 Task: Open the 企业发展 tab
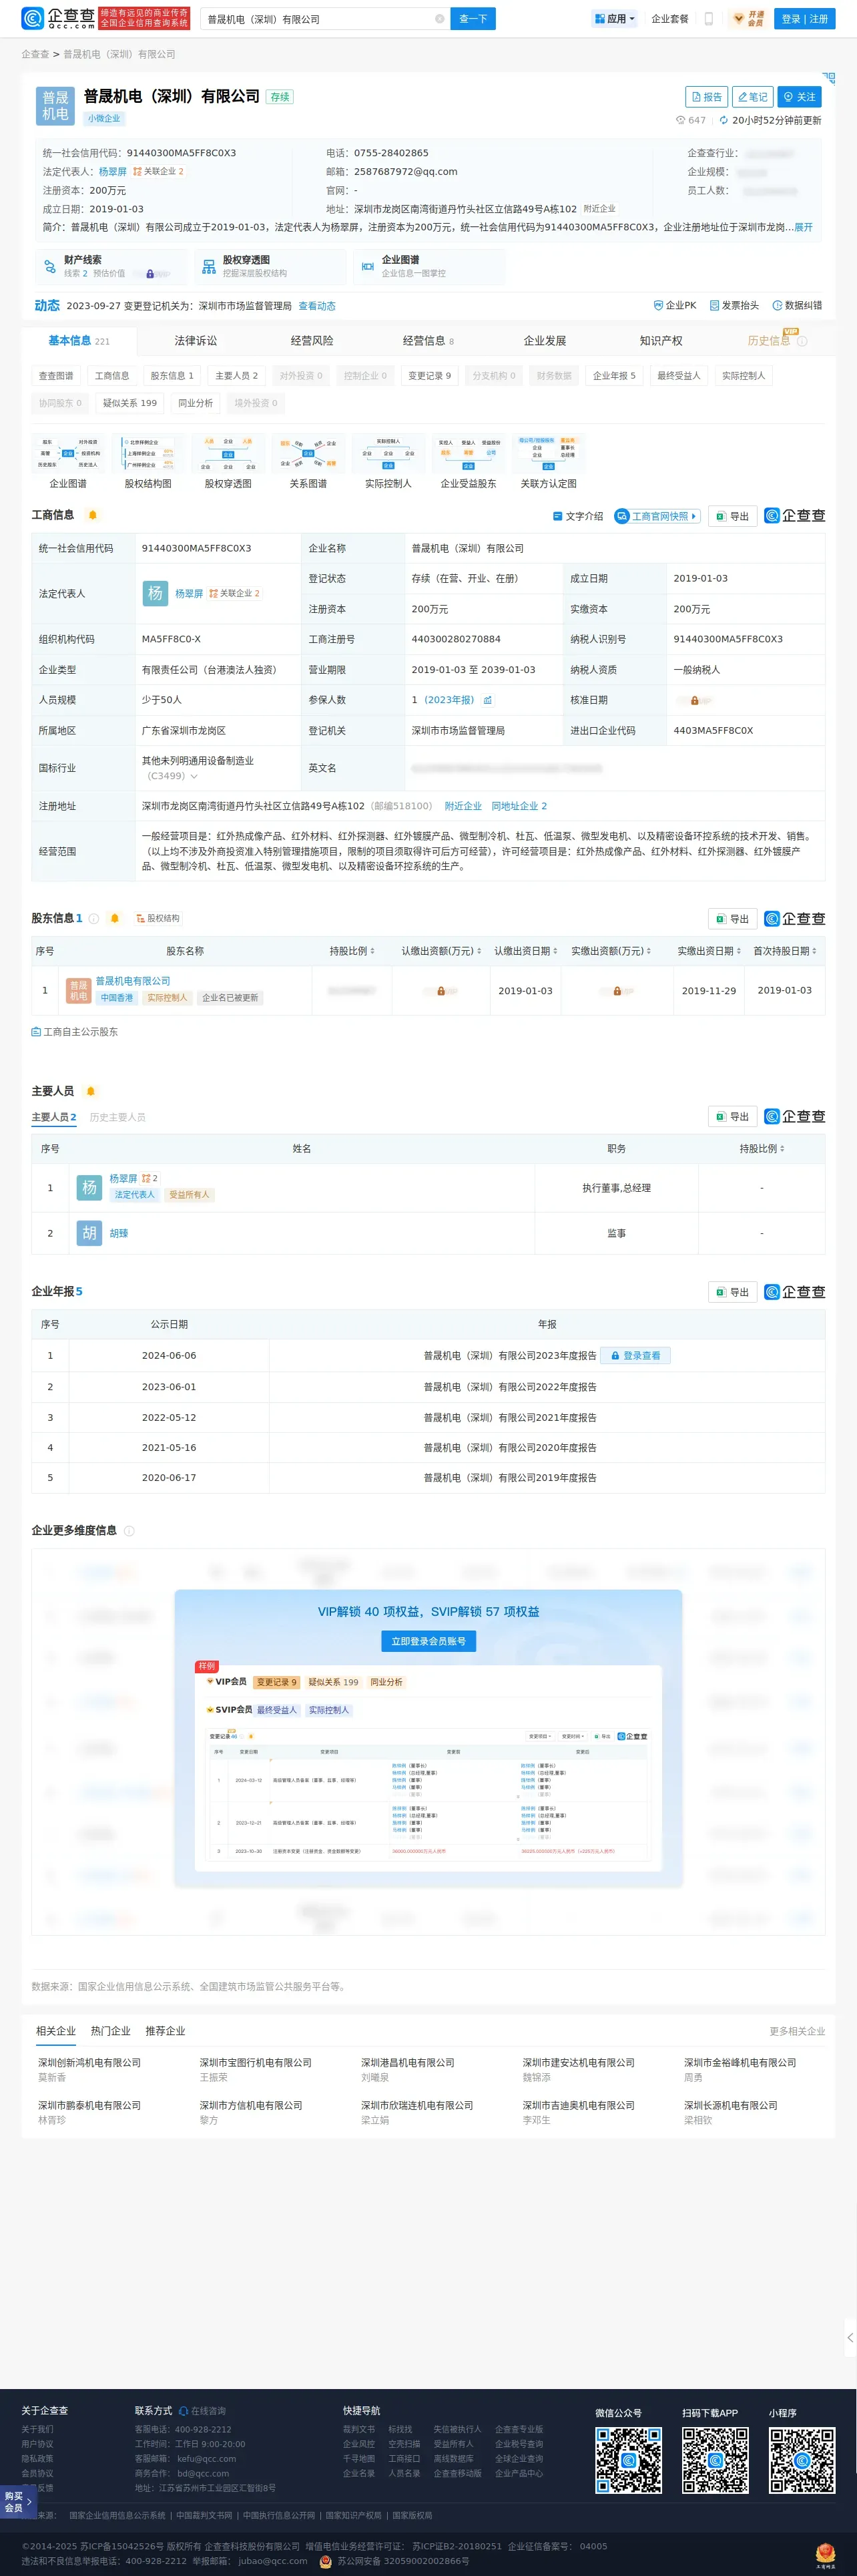pos(545,341)
